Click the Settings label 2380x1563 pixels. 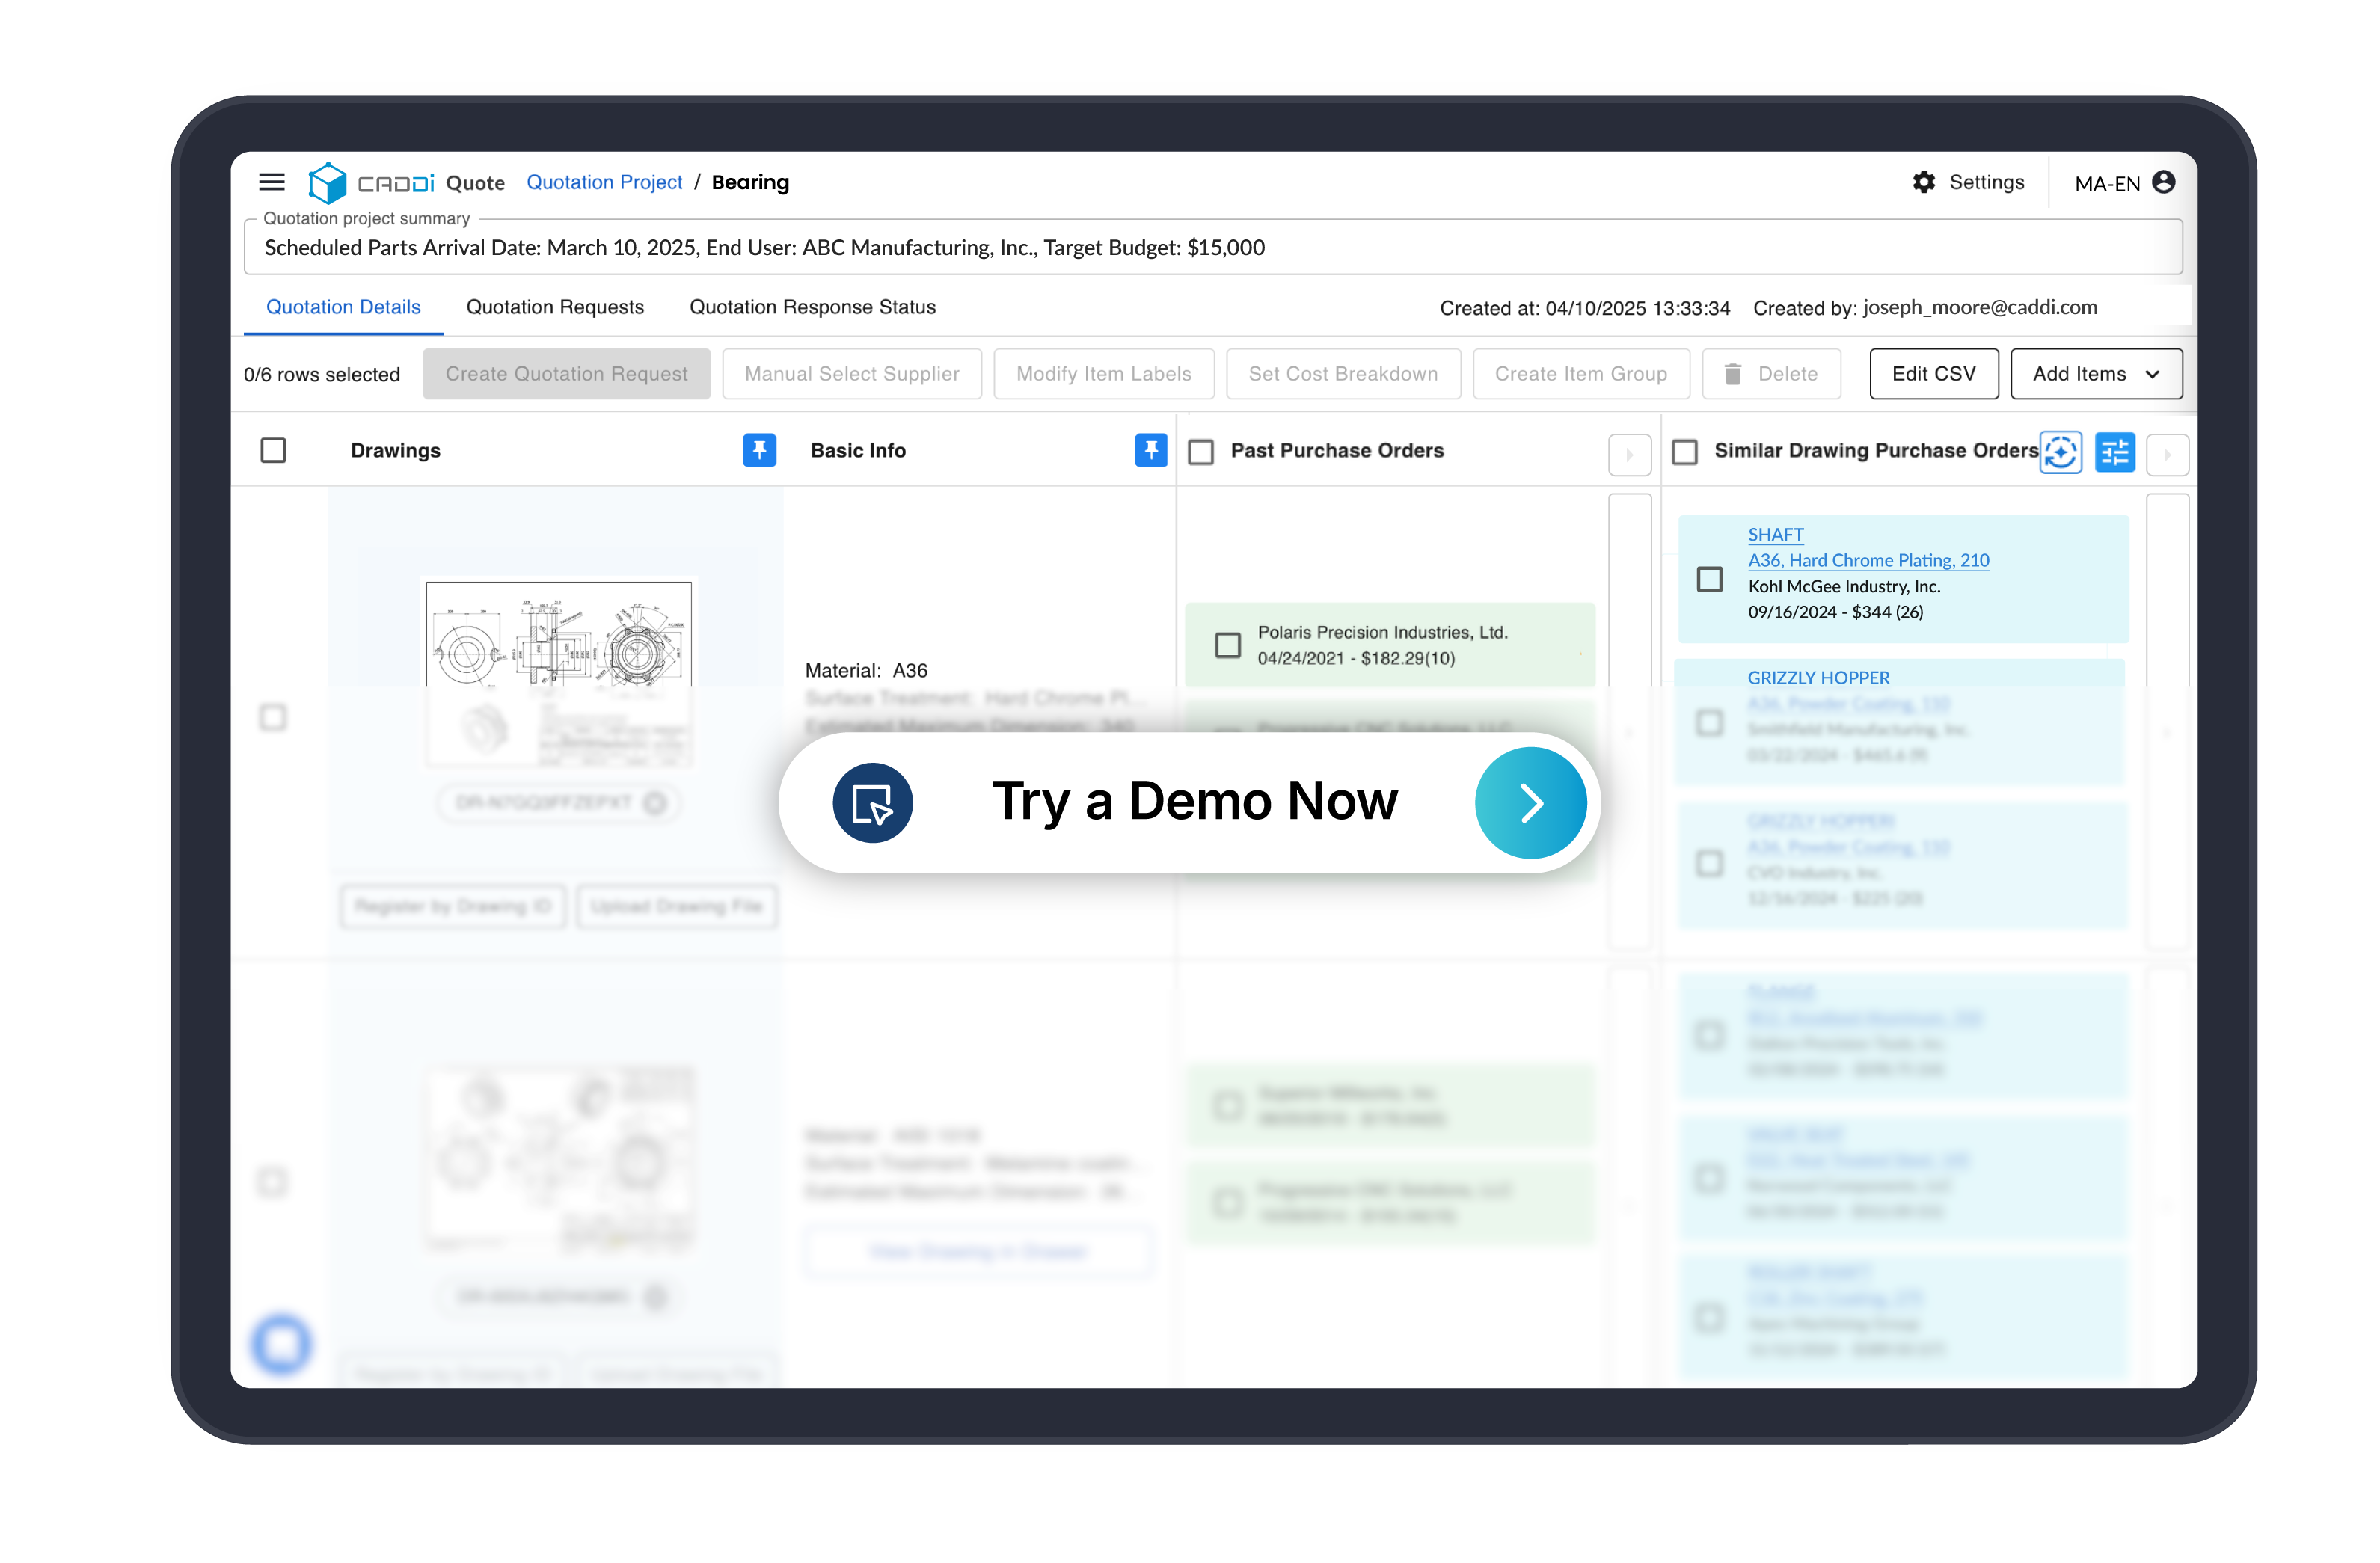pyautogui.click(x=1986, y=182)
